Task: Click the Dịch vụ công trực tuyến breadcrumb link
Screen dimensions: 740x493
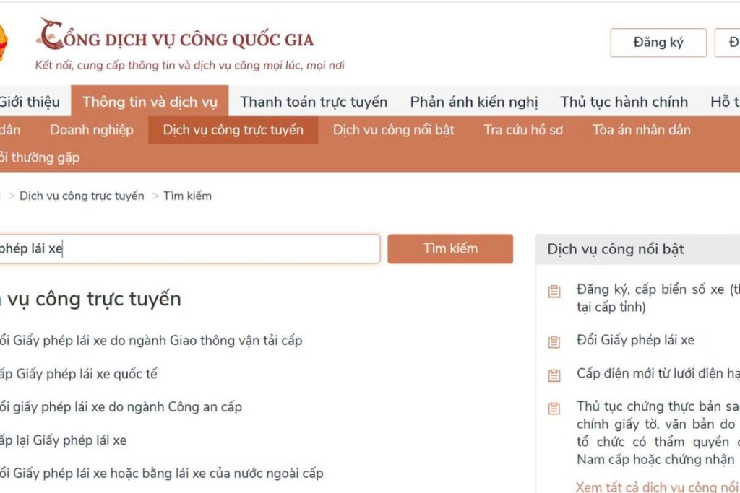Action: click(x=82, y=196)
